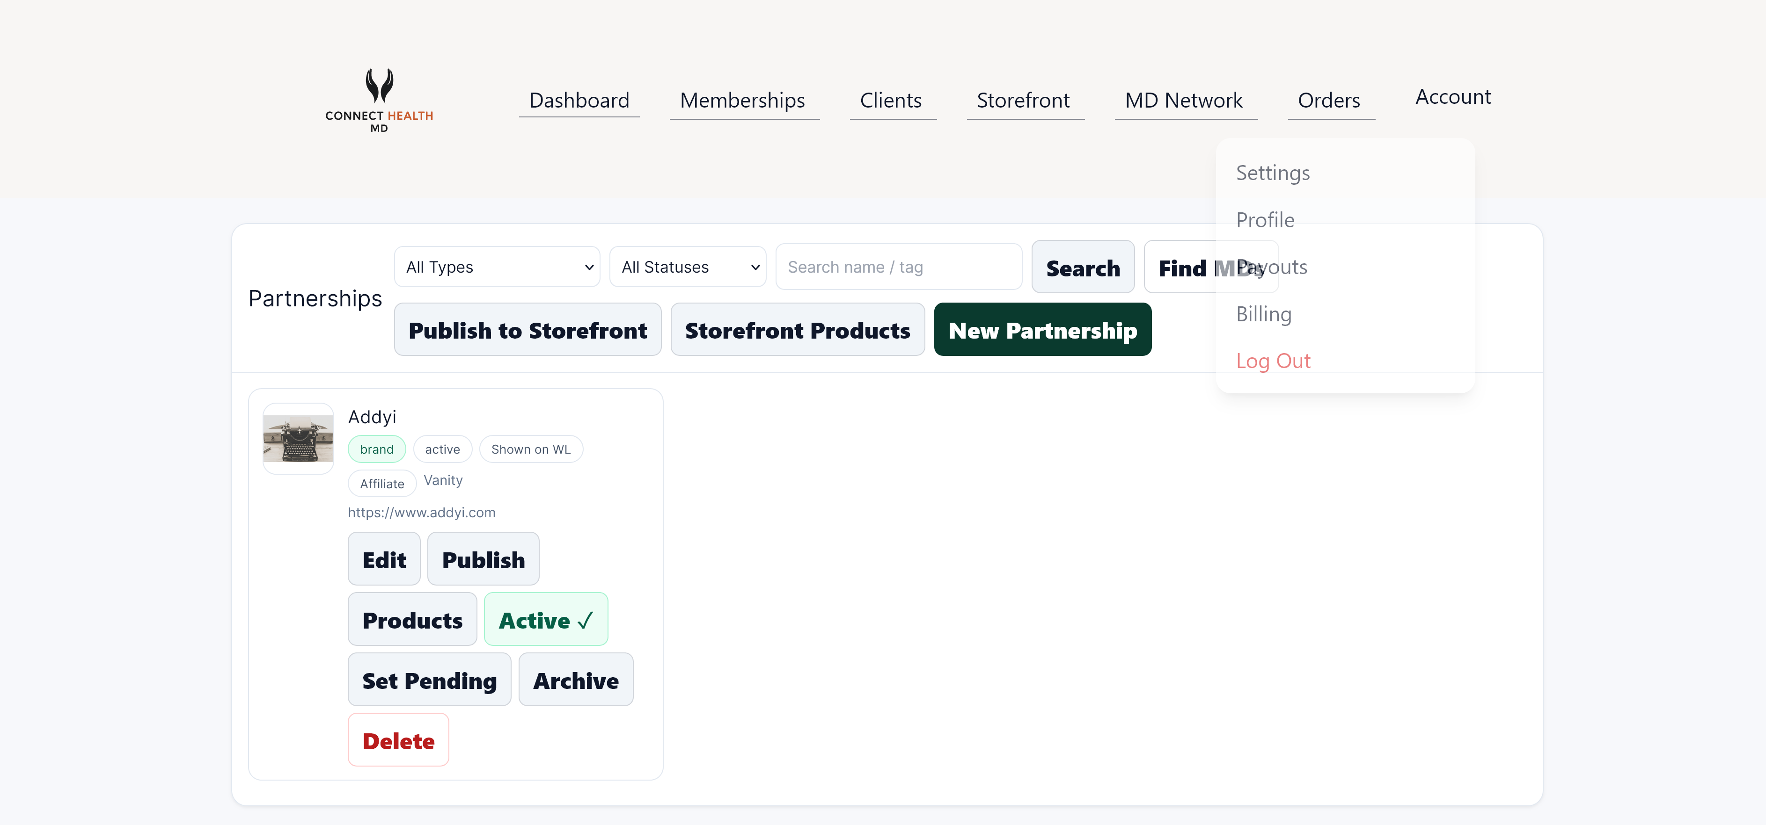Set the Addyi partnership to Pending

(x=429, y=679)
